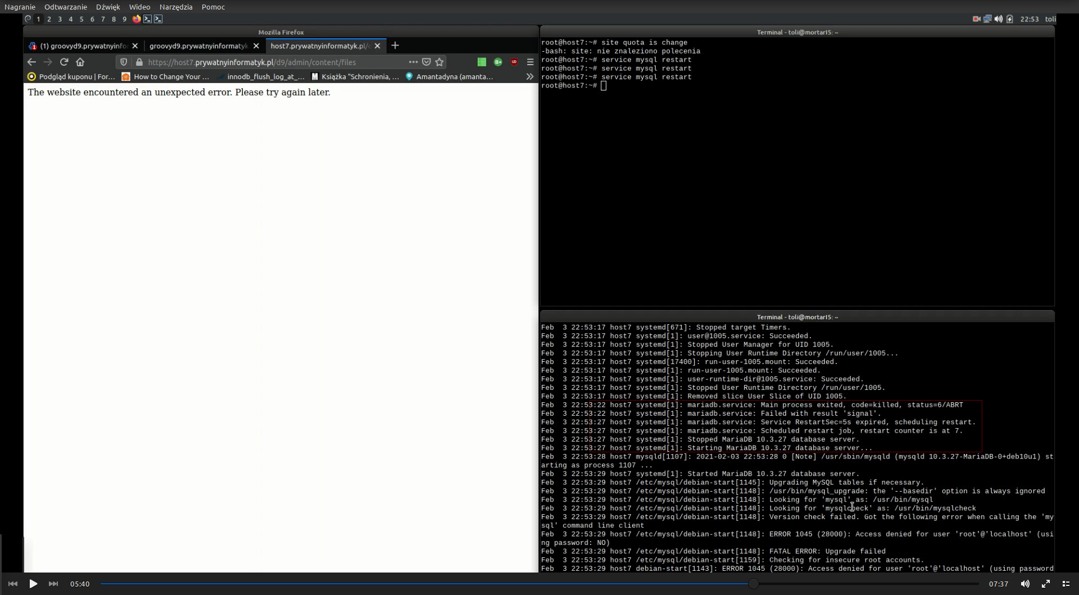The image size is (1079, 595).
Task: Skip to the previous track
Action: click(13, 584)
